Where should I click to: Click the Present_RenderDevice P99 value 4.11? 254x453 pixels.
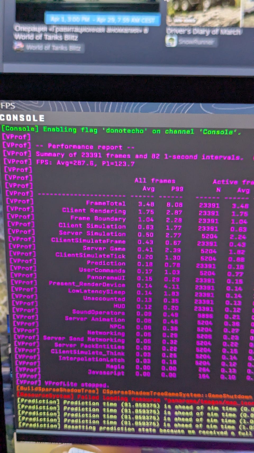(x=171, y=287)
